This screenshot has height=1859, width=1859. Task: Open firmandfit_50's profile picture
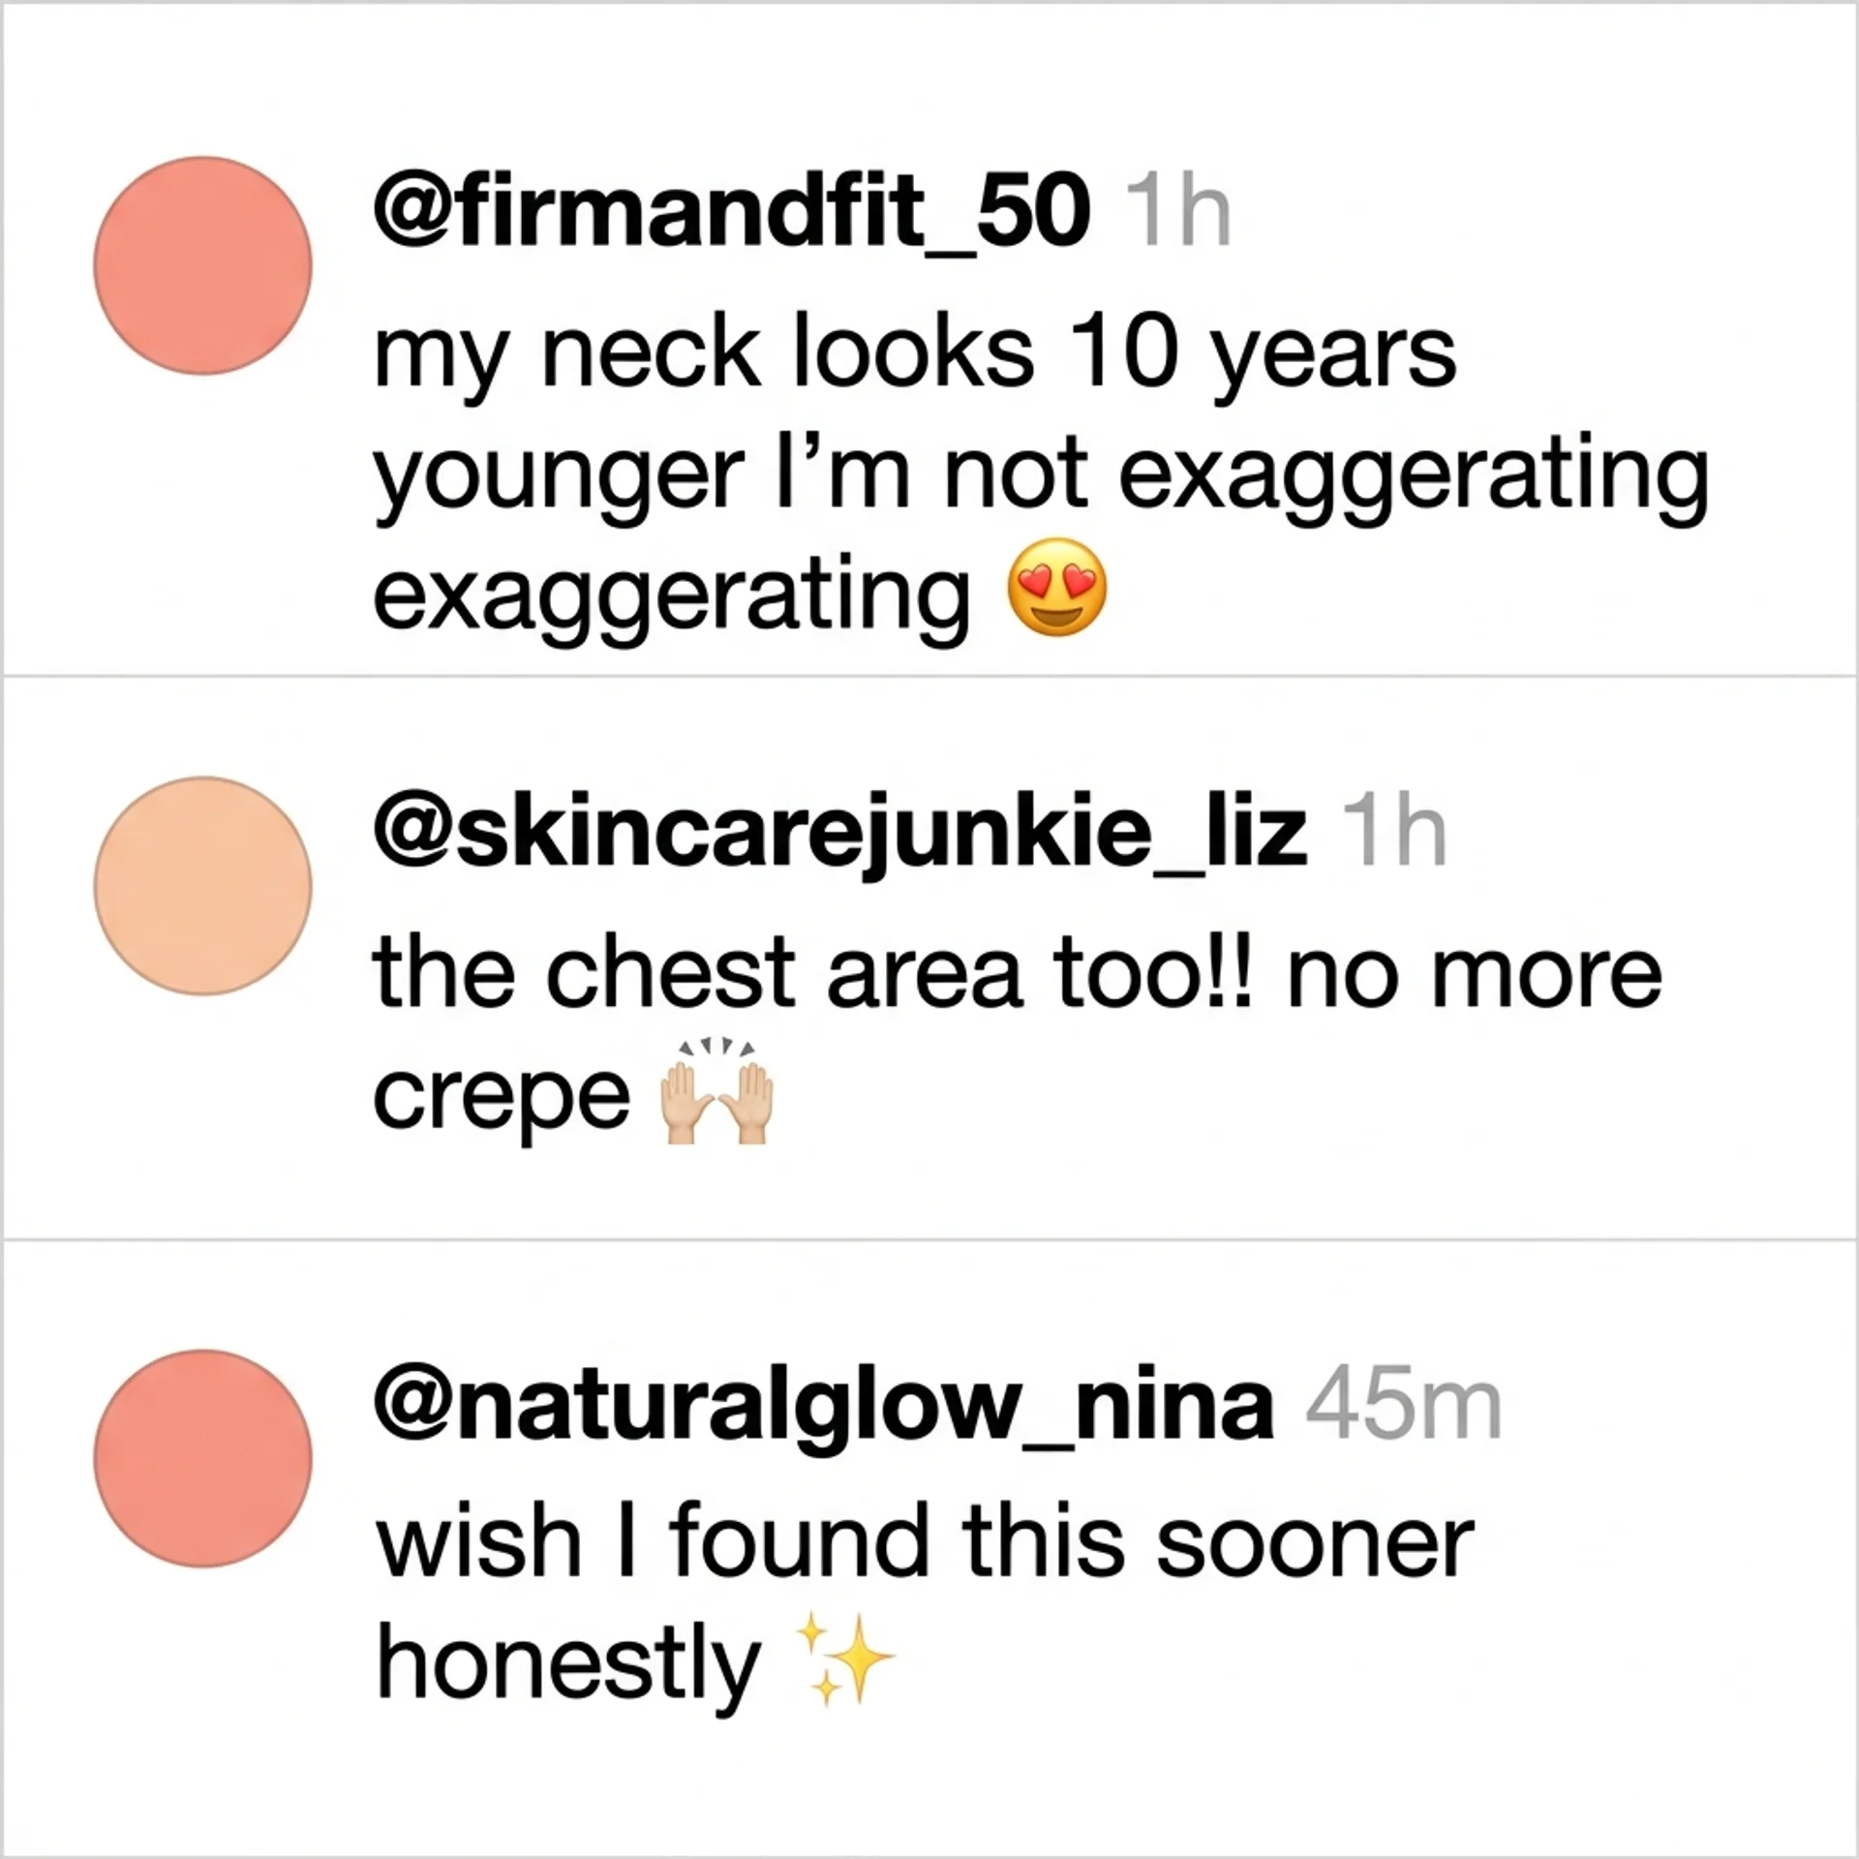click(x=202, y=266)
